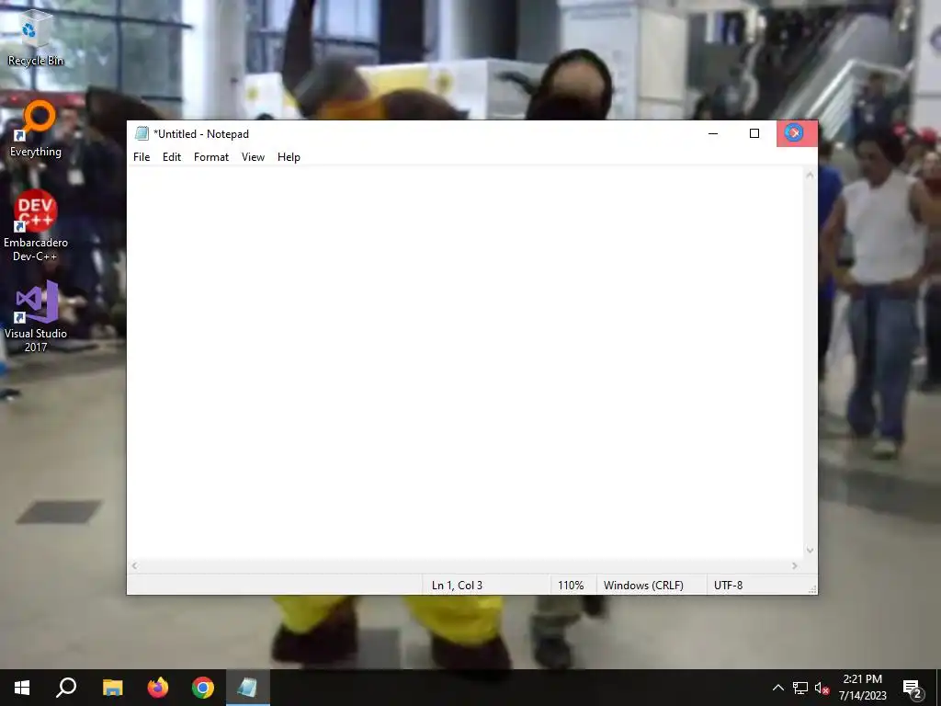Viewport: 941px width, 706px height.
Task: Click the Notepad taskbar button
Action: 248,688
